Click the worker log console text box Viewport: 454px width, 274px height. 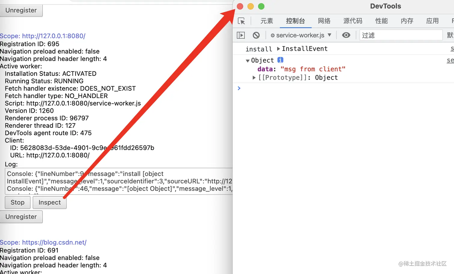[119, 181]
